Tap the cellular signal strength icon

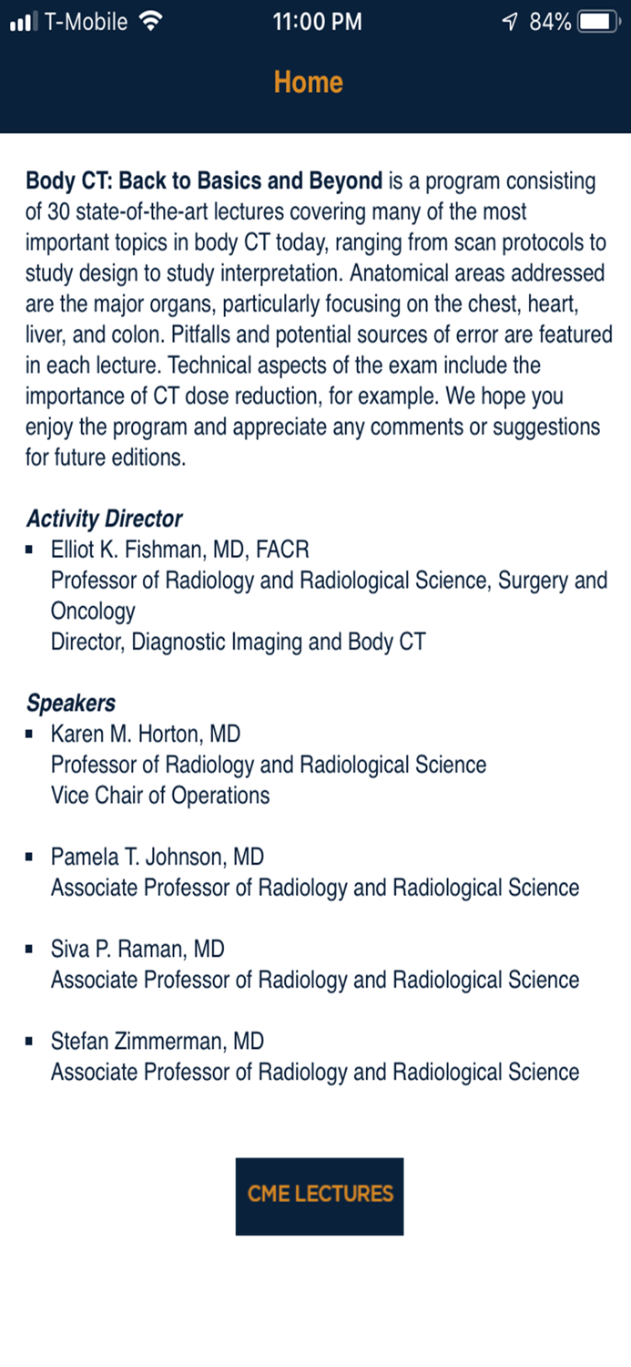pos(22,20)
